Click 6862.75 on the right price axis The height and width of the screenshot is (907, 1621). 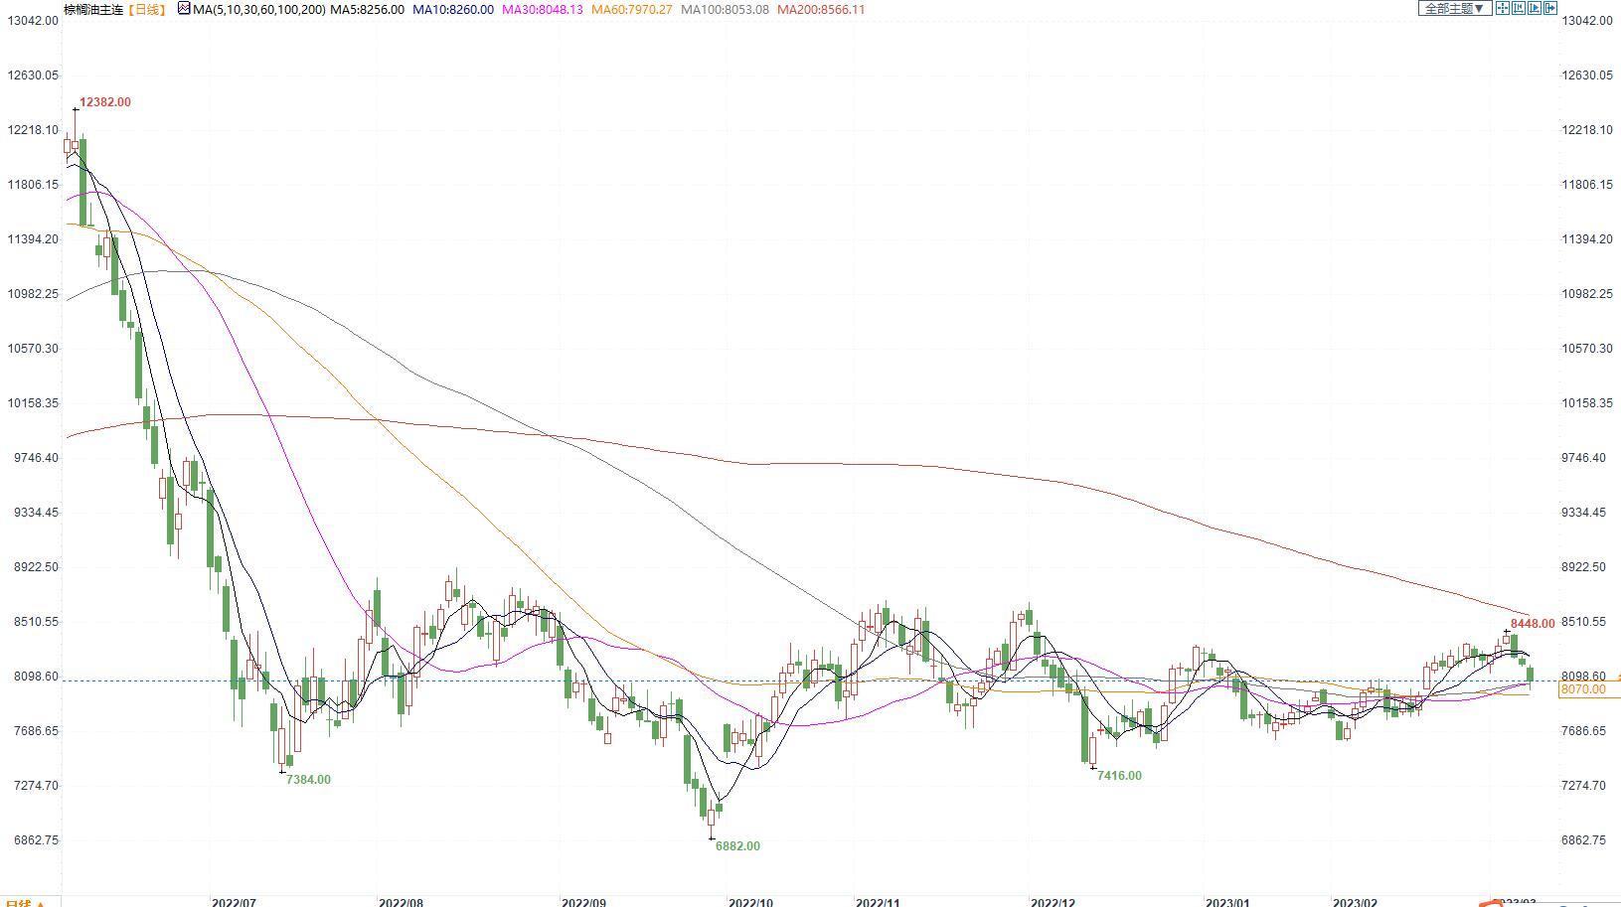pyautogui.click(x=1585, y=840)
